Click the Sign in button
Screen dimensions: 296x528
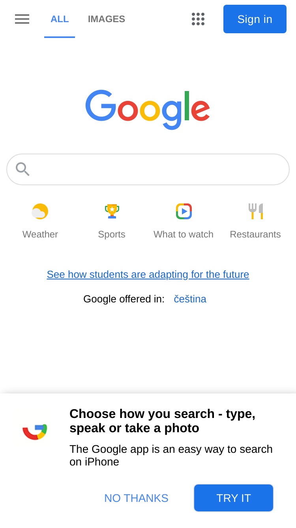[x=255, y=19]
